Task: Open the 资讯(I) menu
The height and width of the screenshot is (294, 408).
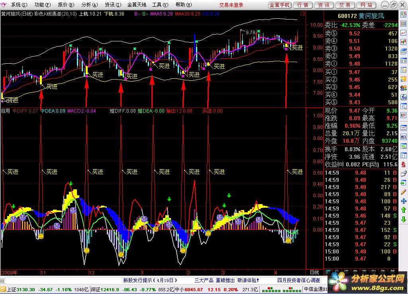Action: [113, 5]
